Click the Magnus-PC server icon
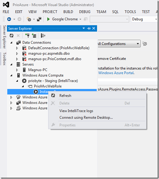Viewport: 159px width, 179px height. [24, 70]
